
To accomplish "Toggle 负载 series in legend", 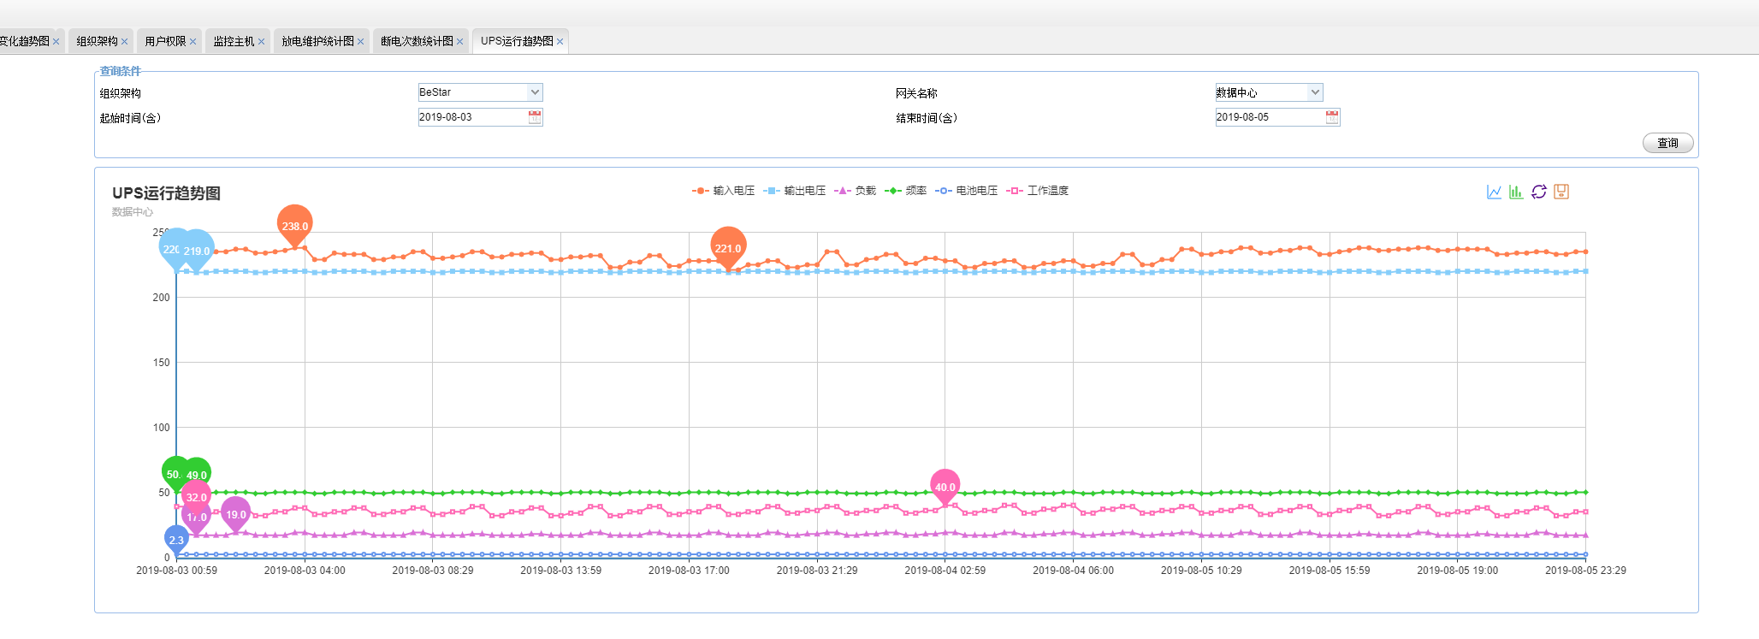I will [x=855, y=191].
